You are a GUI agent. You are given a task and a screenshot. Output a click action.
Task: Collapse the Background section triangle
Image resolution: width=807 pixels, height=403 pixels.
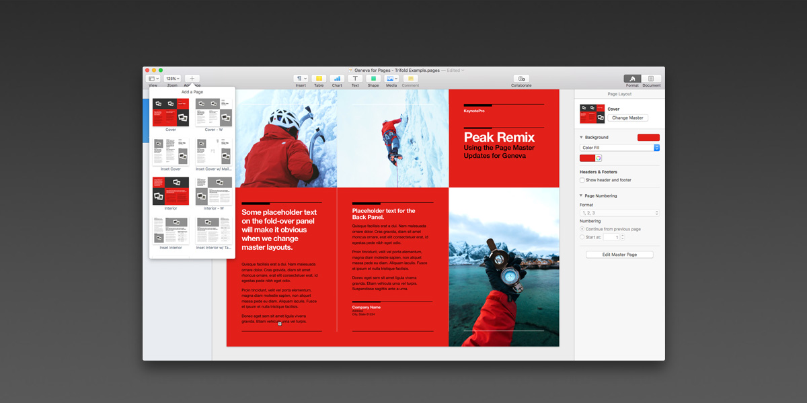tap(582, 137)
